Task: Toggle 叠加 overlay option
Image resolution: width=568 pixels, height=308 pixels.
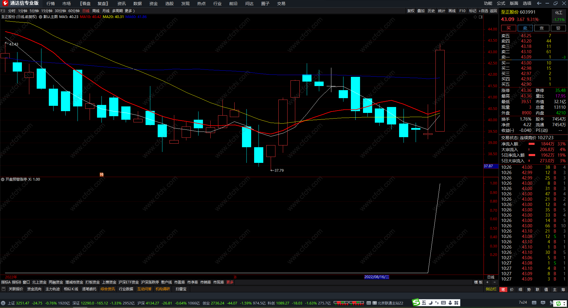Action: click(421, 11)
